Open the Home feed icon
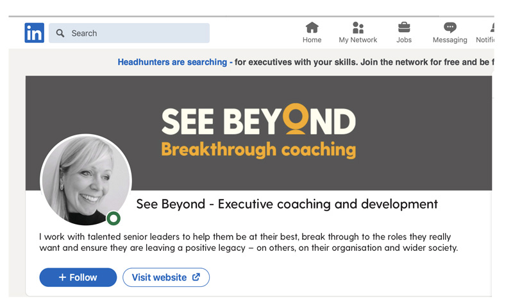The width and height of the screenshot is (513, 308). (312, 28)
